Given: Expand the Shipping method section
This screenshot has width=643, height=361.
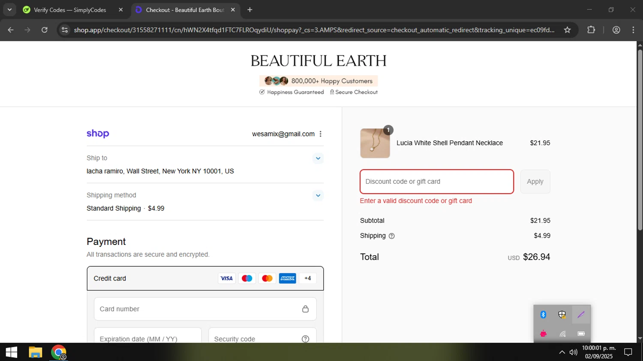Looking at the screenshot, I should 318,196.
